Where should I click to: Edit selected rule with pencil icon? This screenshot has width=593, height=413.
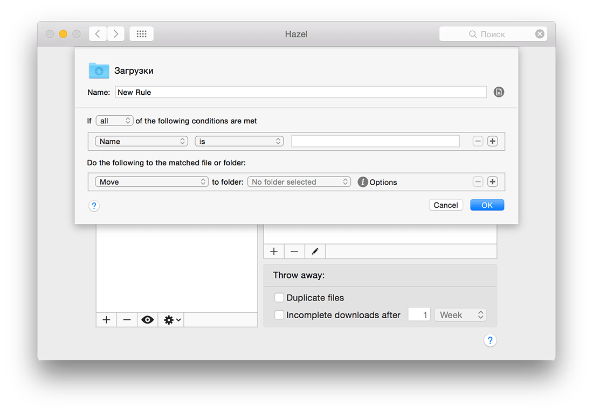[315, 251]
